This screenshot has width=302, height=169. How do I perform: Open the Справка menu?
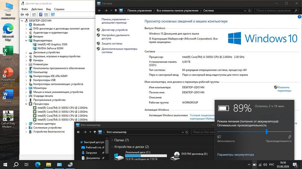tap(59, 9)
